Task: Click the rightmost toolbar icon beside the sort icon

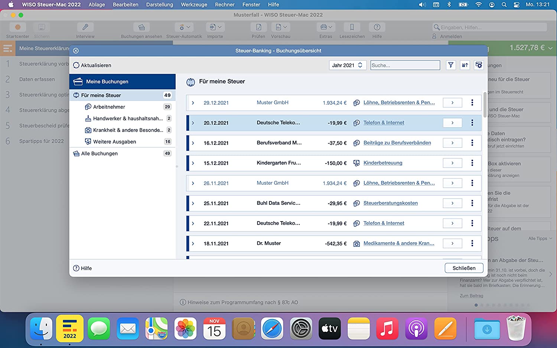Action: coord(479,65)
